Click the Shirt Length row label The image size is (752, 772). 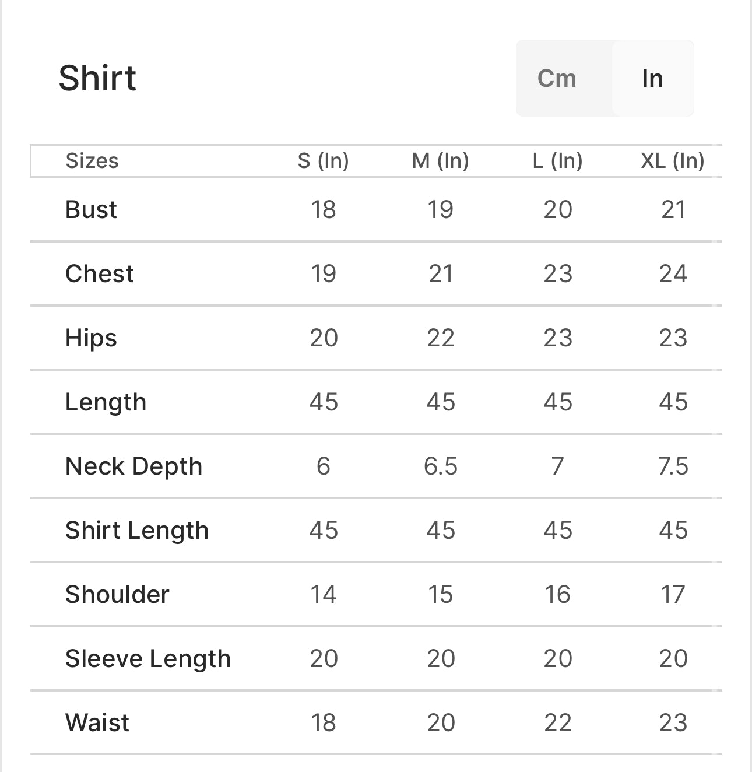(x=138, y=530)
